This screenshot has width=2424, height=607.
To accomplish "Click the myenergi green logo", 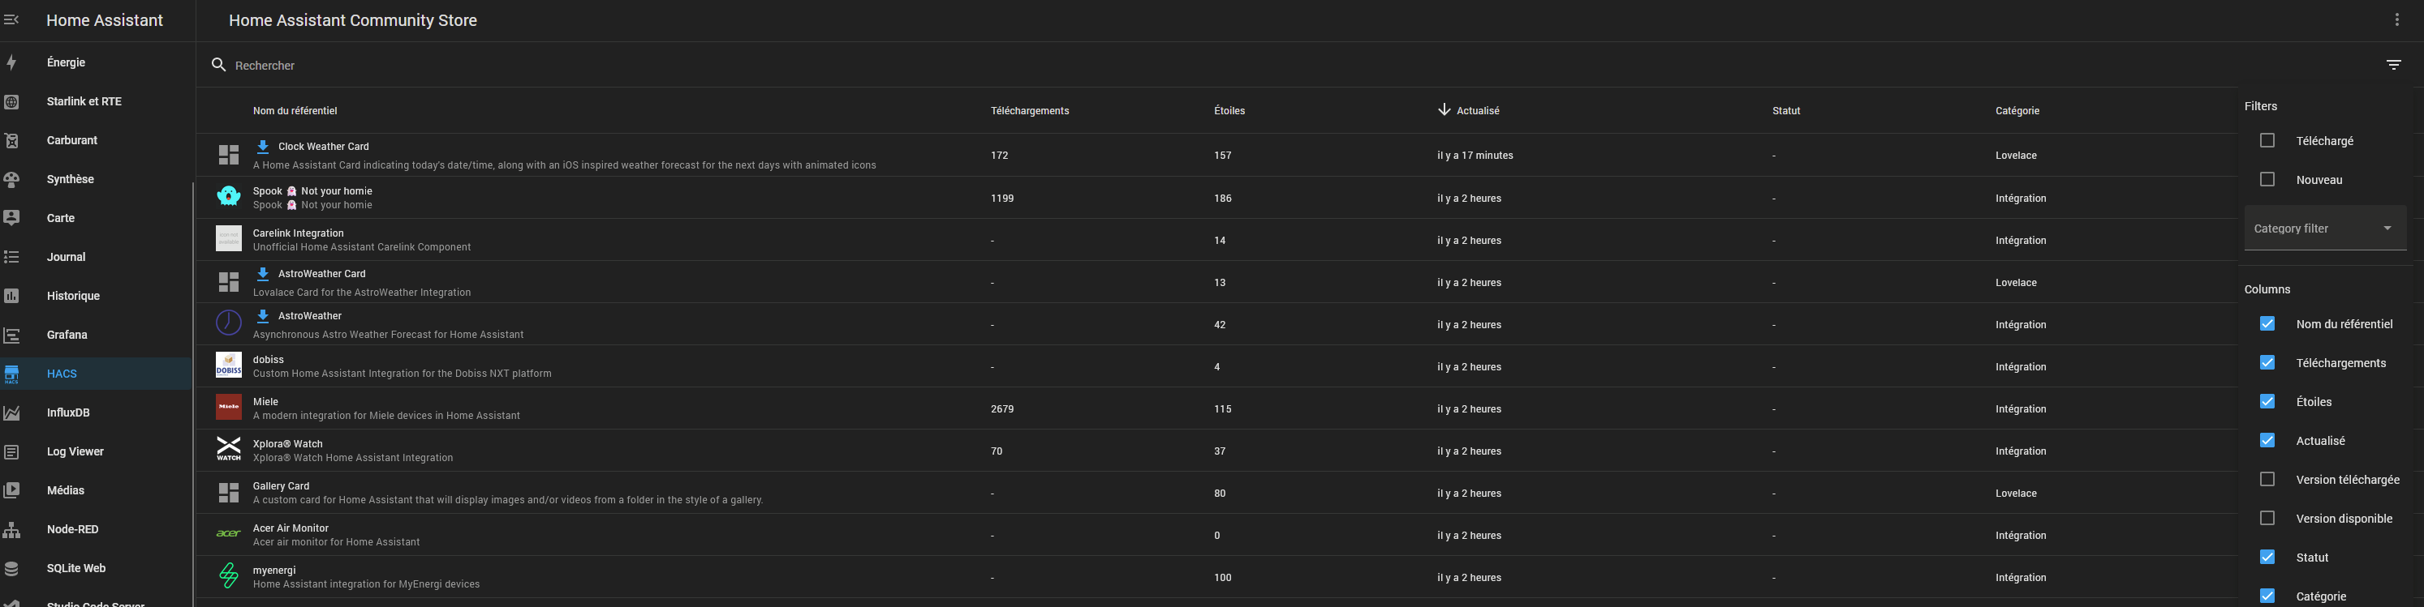I will pyautogui.click(x=229, y=576).
